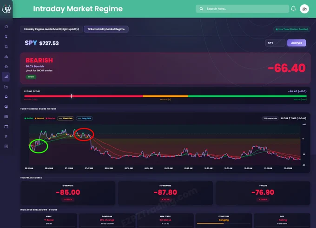Toggle the Bullish legend item

(29, 119)
